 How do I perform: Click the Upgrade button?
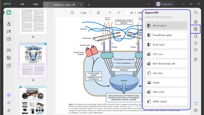click(164, 4)
